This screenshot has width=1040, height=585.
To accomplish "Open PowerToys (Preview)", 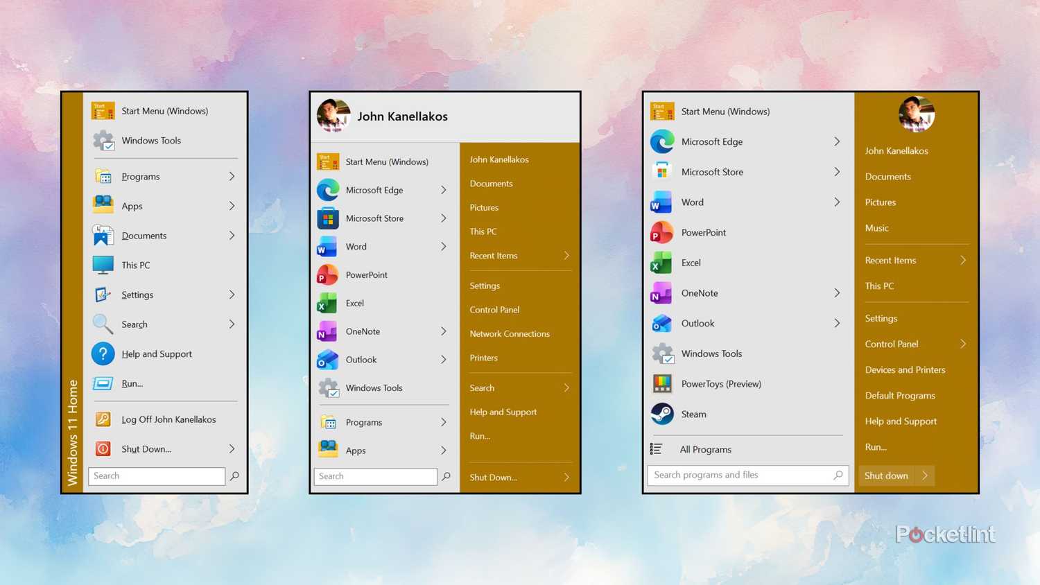I will pyautogui.click(x=721, y=383).
